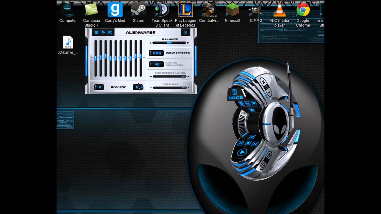This screenshot has width=381, height=214.
Task: Launch Steam from the desktop
Action: coord(138,12)
